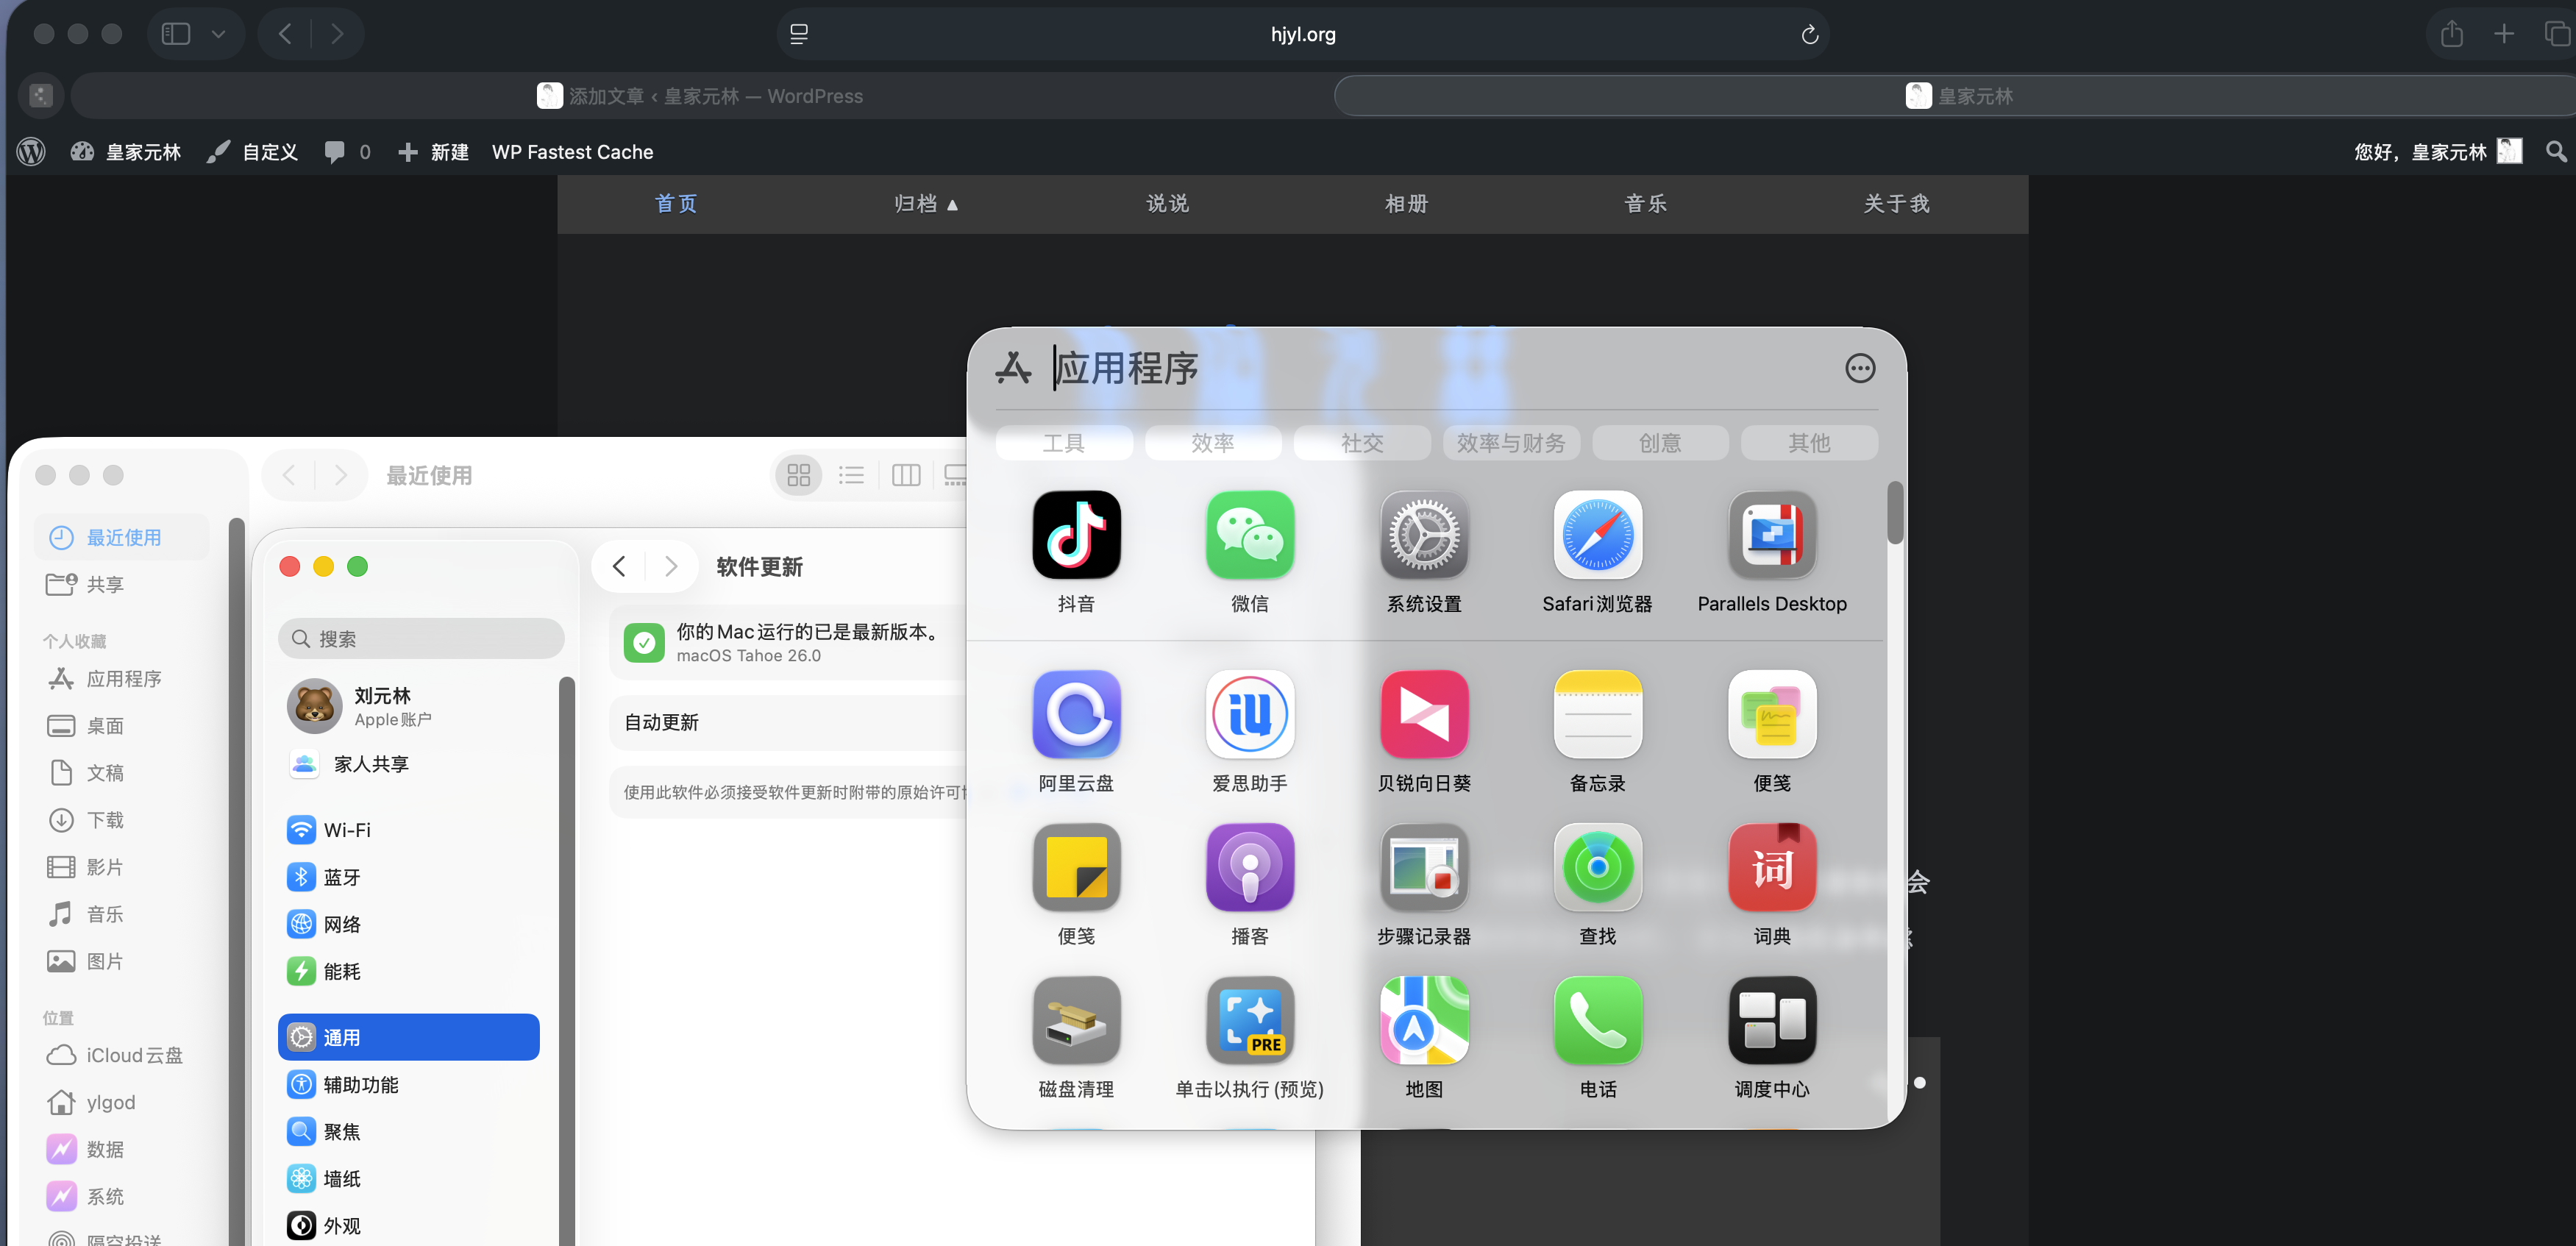Open 步骤记录器 app
Viewport: 2576px width, 1246px height.
[x=1424, y=867]
